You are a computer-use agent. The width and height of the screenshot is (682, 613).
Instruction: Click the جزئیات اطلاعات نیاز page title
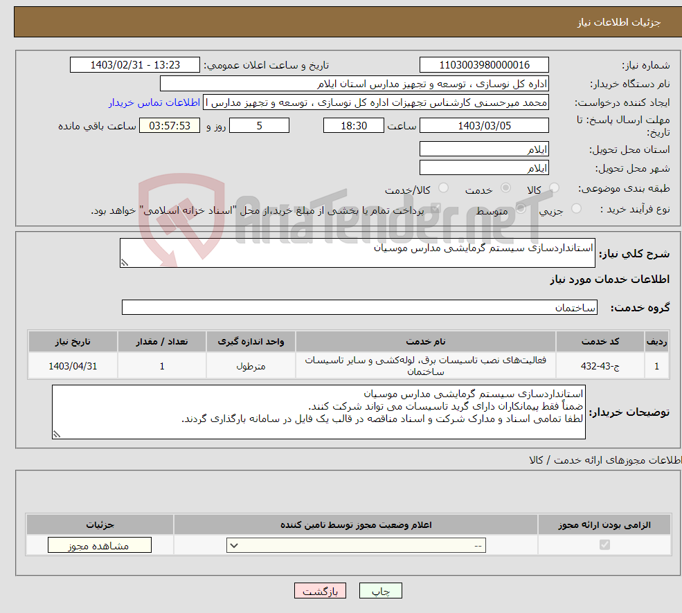618,22
